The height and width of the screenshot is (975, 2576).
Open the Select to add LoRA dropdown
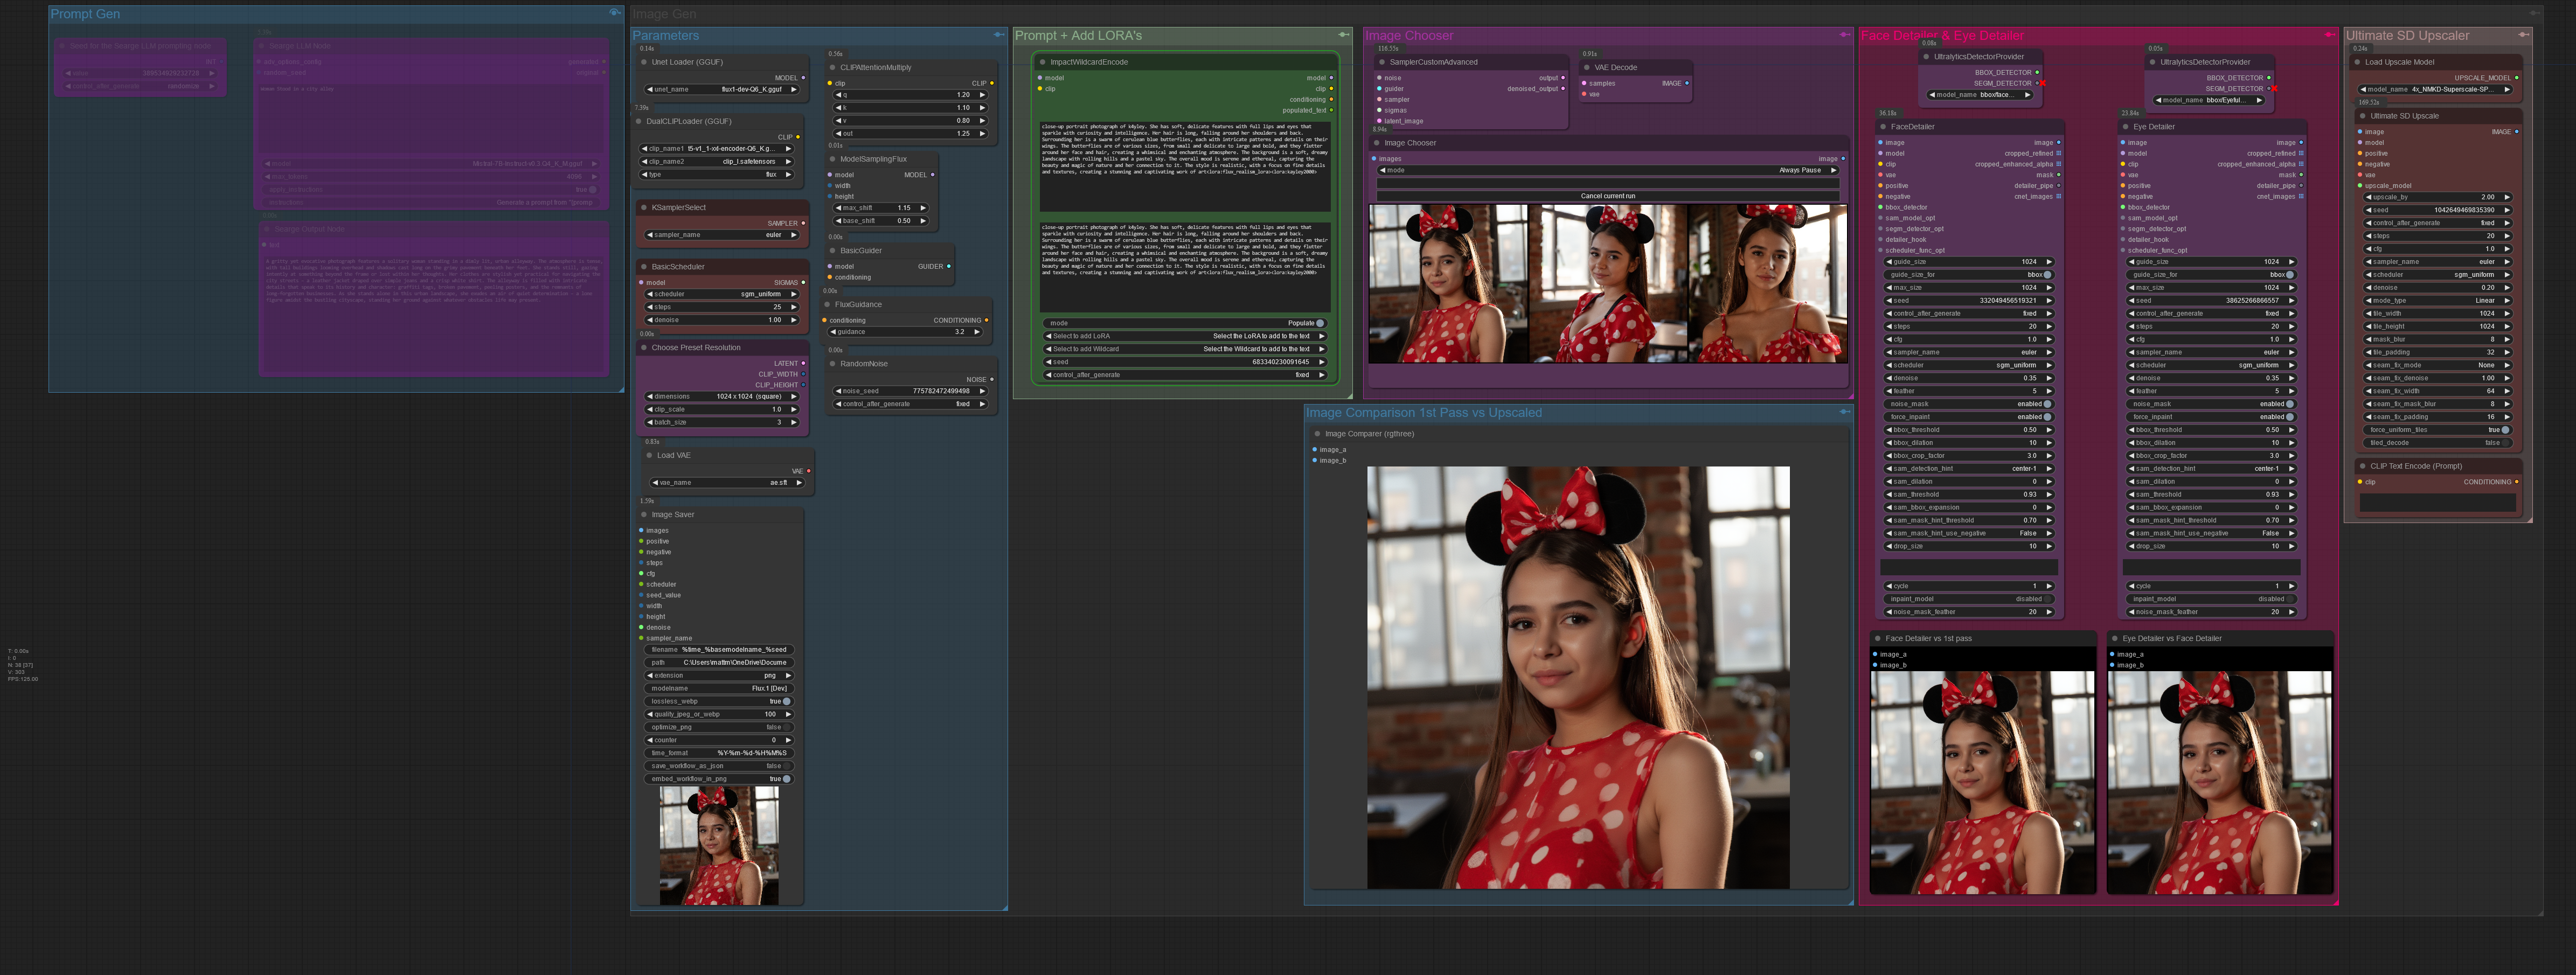(x=1185, y=336)
